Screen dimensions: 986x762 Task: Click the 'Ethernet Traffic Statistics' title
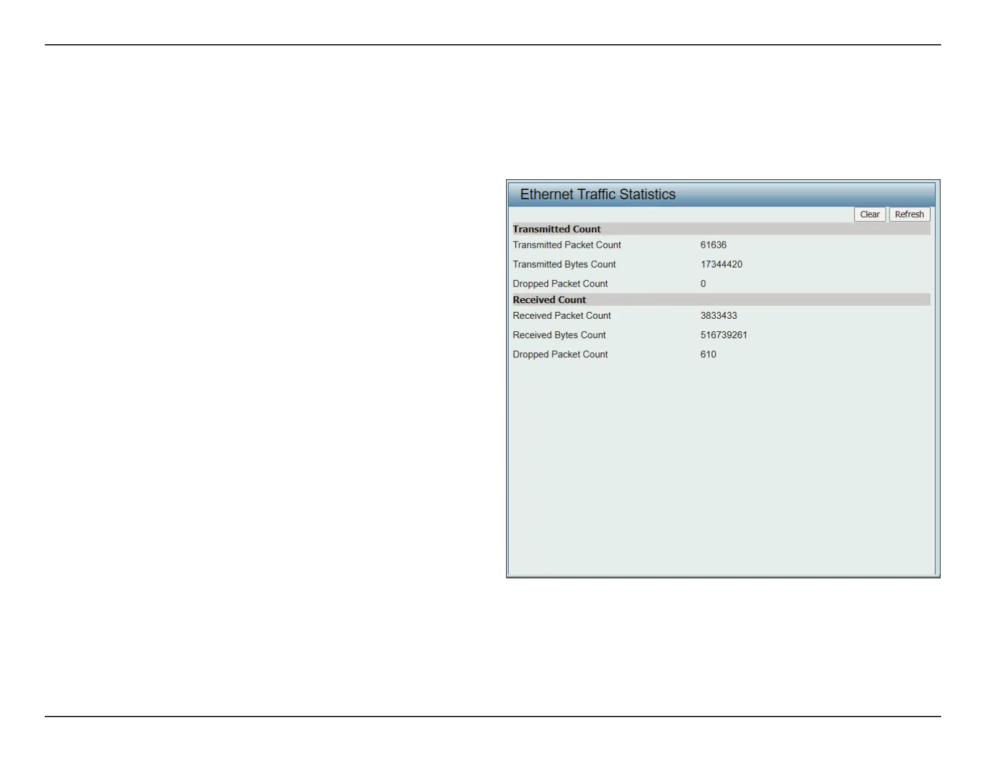[598, 194]
